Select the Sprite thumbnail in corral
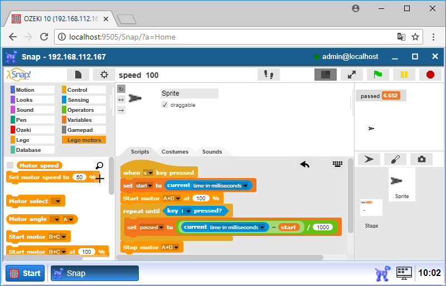The height and width of the screenshot is (286, 446). 401,184
